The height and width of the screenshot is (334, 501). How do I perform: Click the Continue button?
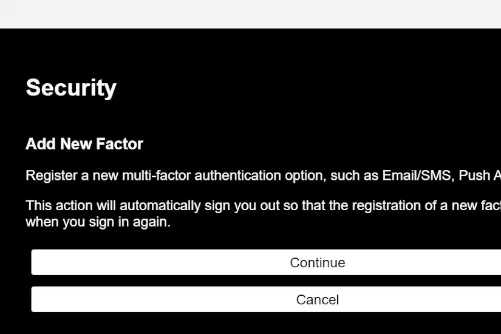[x=266, y=262]
